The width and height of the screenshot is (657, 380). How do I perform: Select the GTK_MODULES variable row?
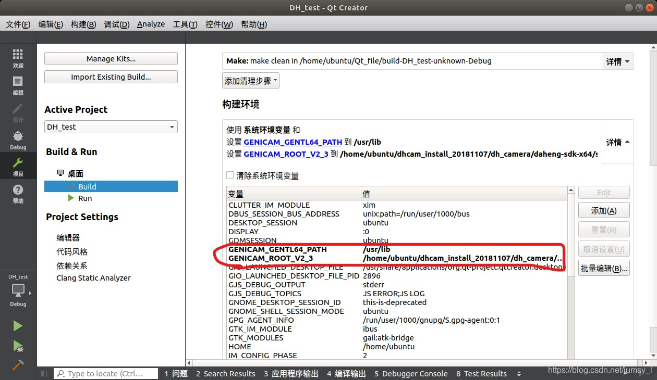(x=397, y=338)
